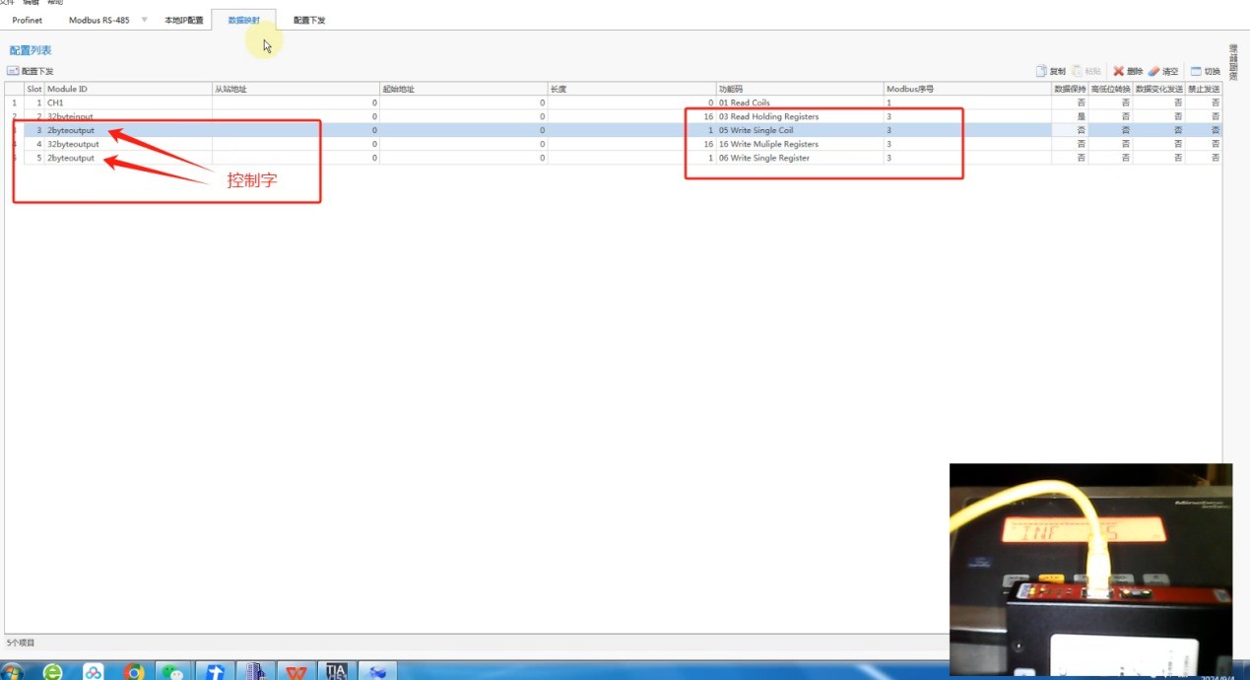Open WeChat from the taskbar
This screenshot has height=680, width=1250.
(173, 672)
